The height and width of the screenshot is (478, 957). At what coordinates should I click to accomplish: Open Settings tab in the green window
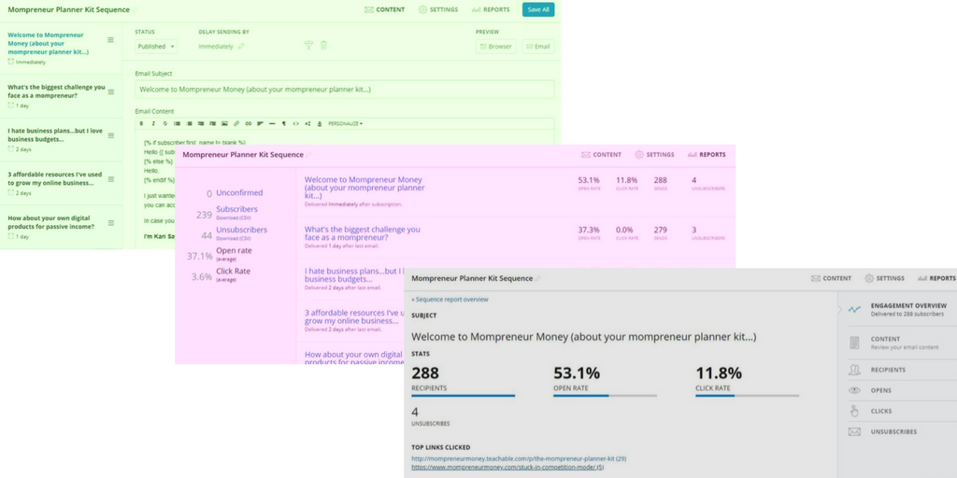click(x=438, y=9)
